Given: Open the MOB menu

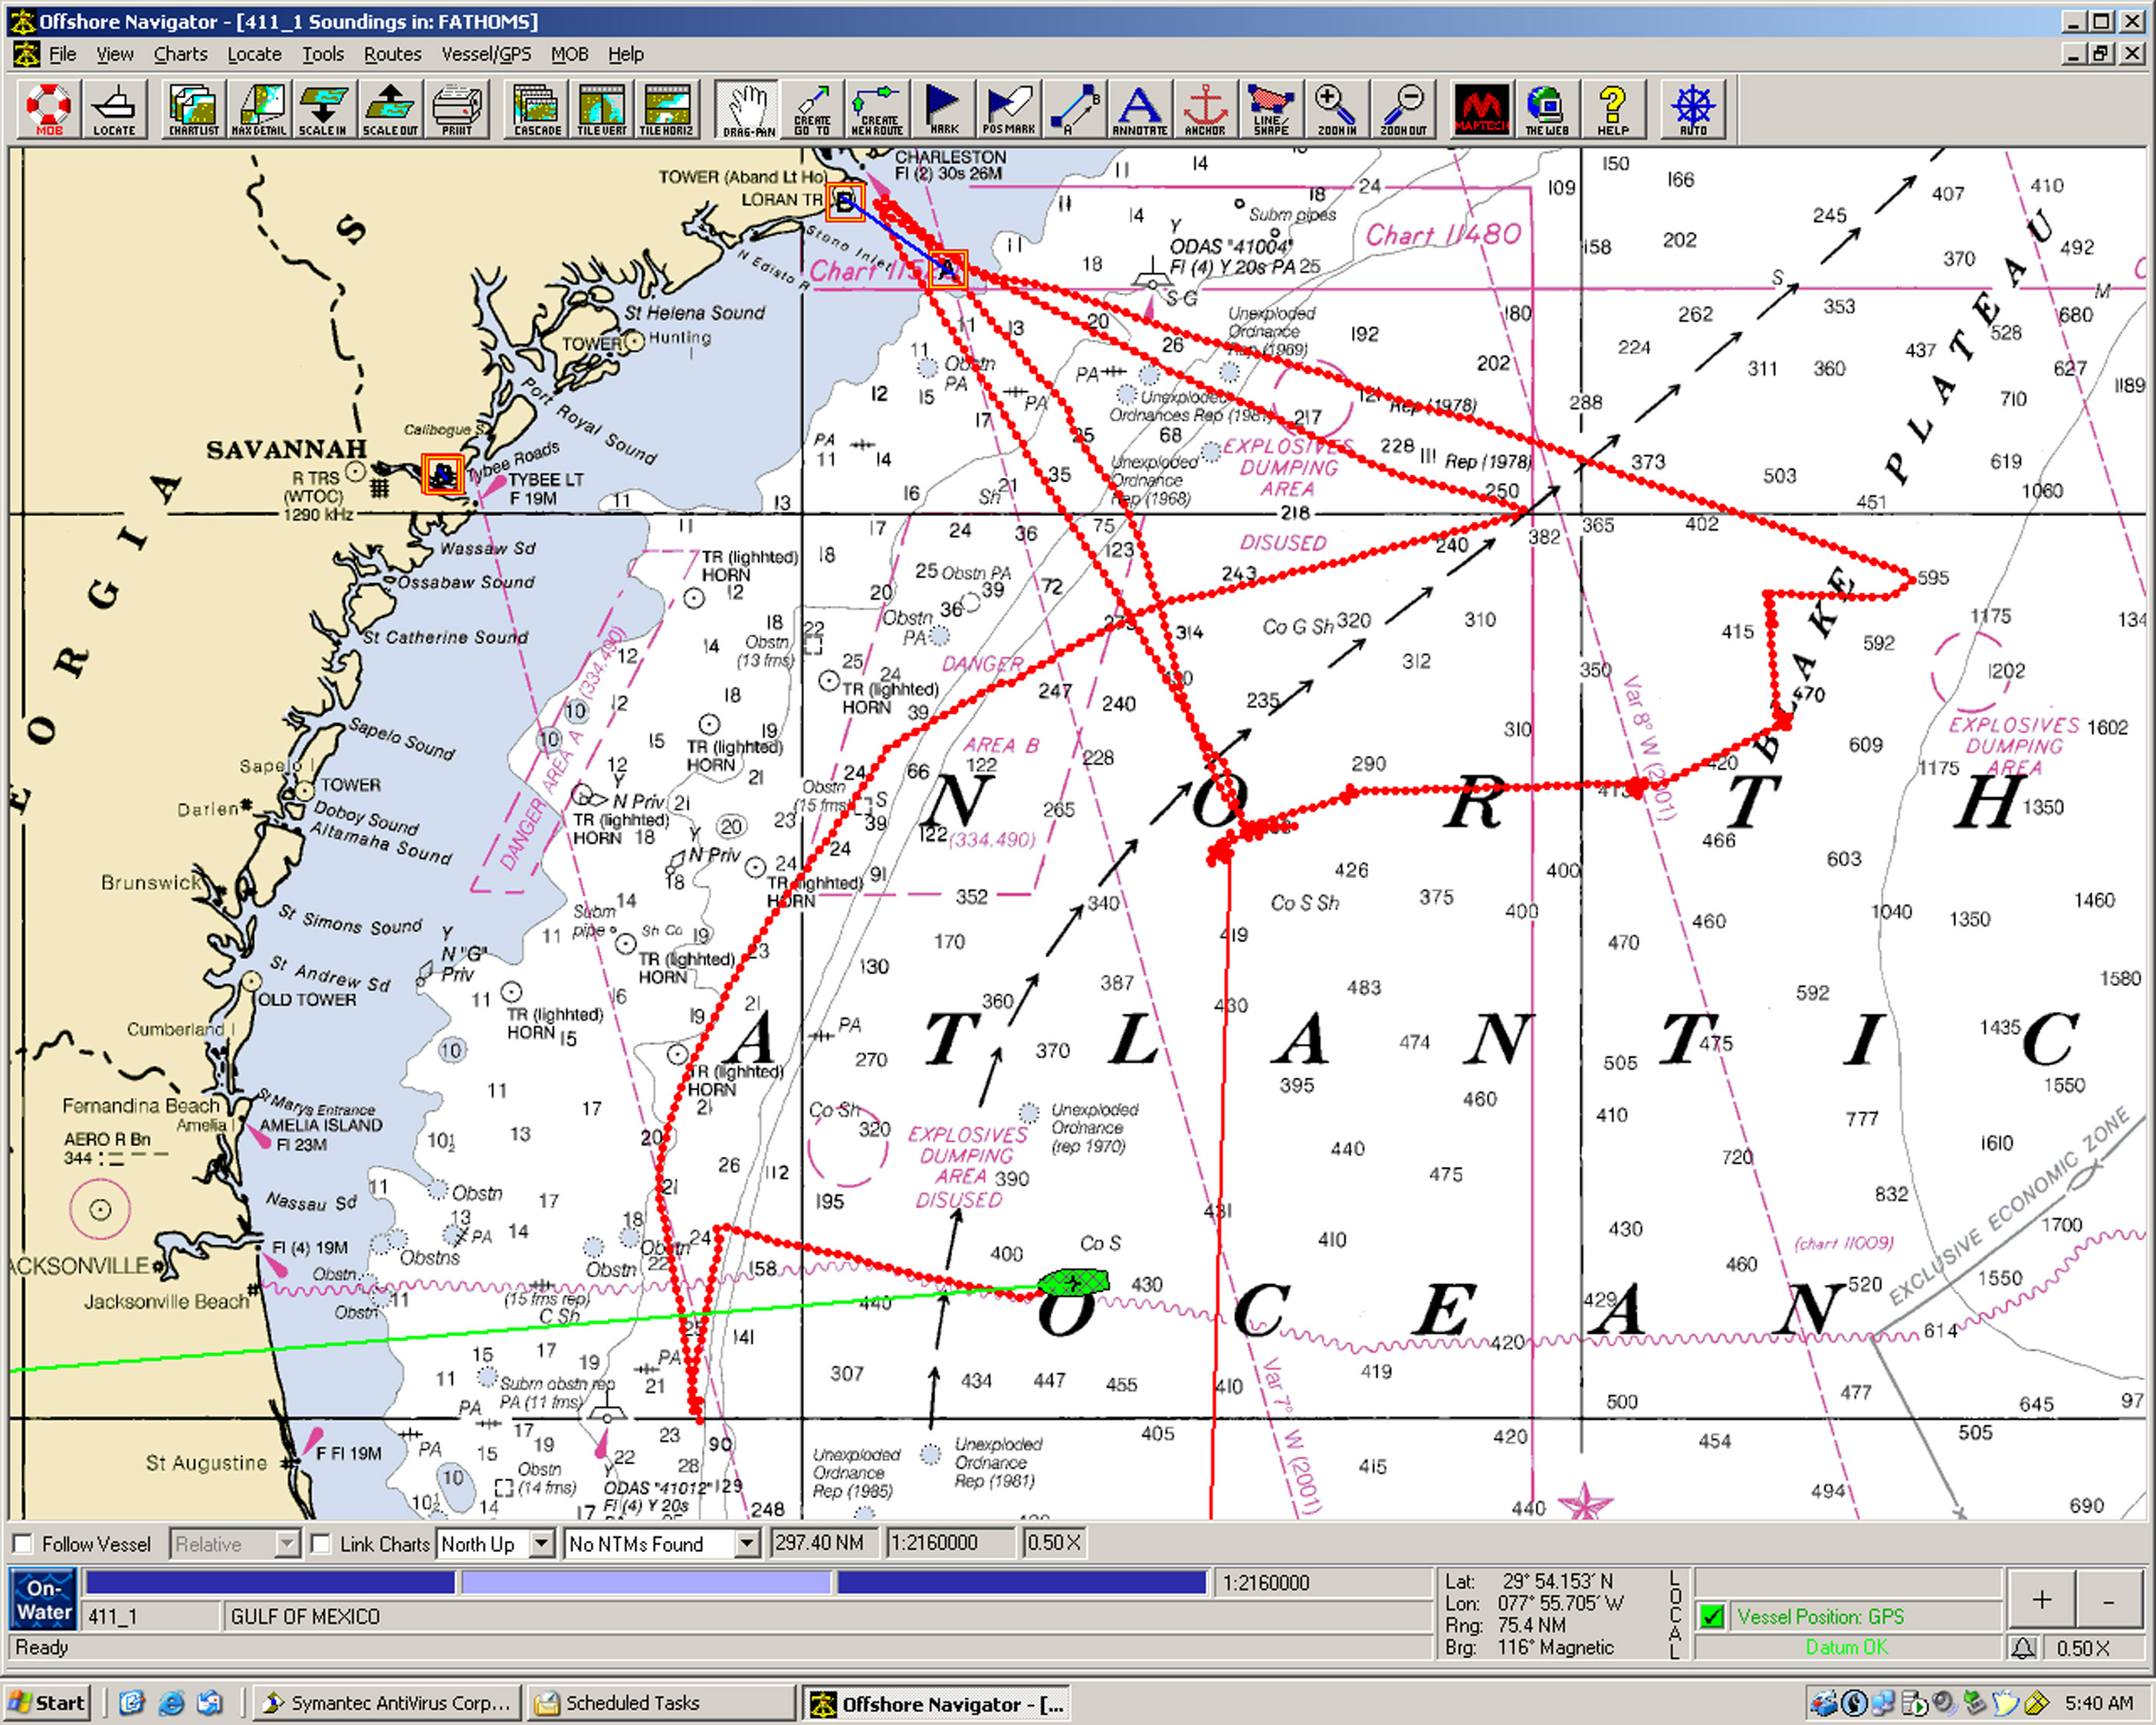Looking at the screenshot, I should 569,54.
